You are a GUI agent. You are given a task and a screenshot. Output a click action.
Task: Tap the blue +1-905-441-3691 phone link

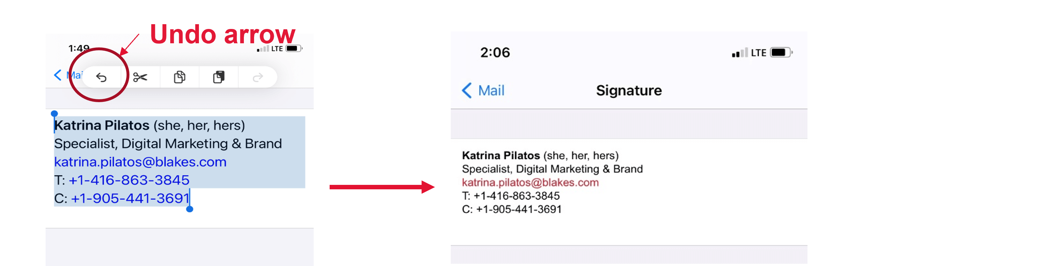pos(130,198)
